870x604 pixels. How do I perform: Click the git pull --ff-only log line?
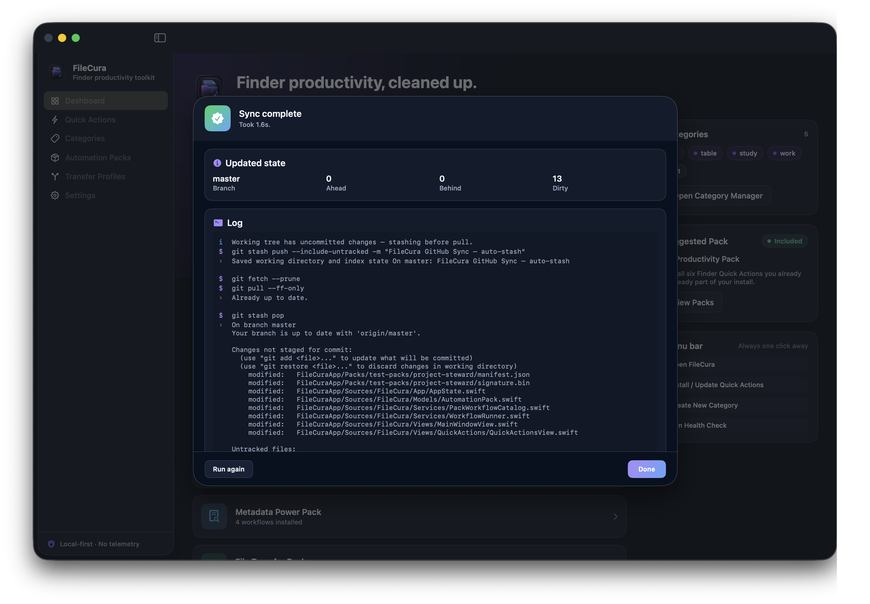point(267,288)
